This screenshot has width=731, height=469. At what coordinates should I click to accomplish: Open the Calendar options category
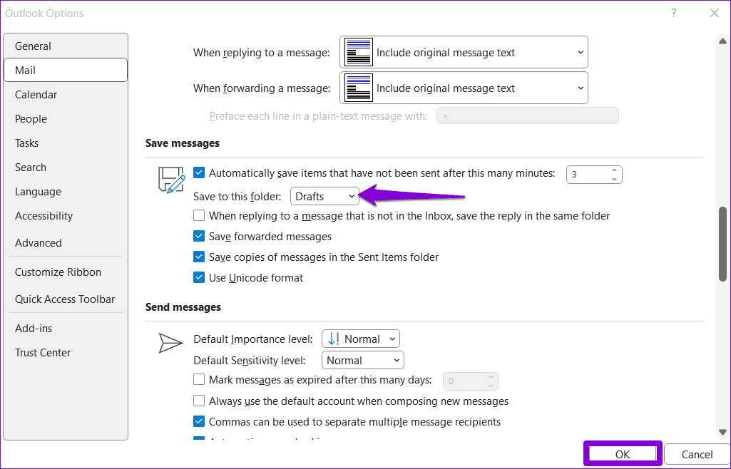point(66,94)
